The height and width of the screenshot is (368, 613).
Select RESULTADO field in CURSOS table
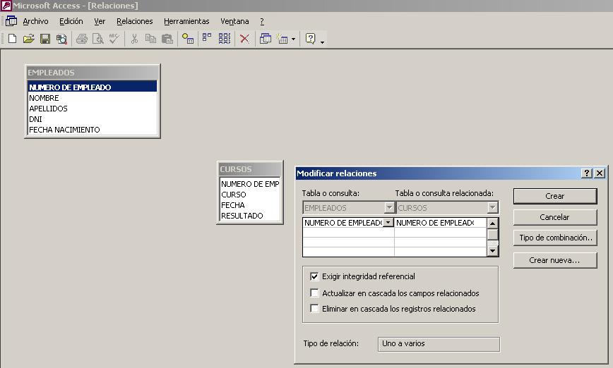(x=250, y=216)
